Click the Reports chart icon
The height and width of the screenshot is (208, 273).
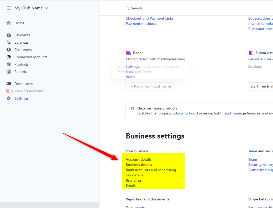click(8, 72)
